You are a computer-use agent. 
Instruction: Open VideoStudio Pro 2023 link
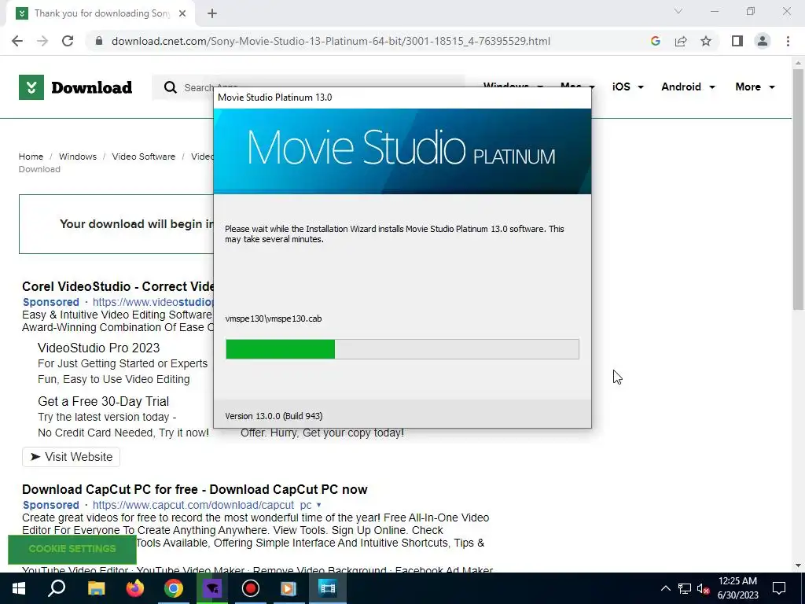click(98, 348)
